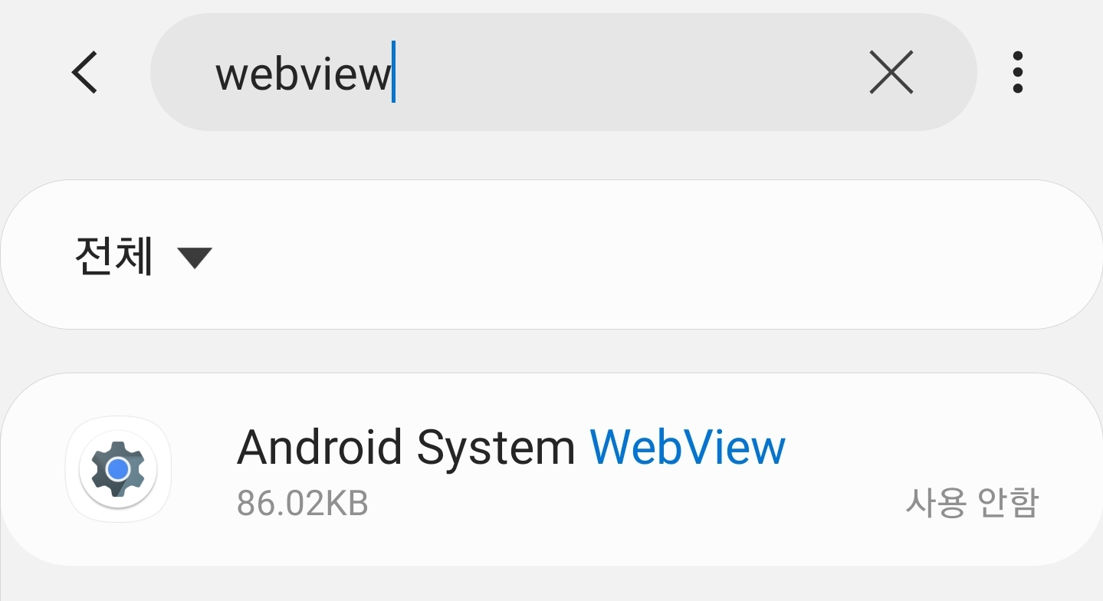Click the typed word webview in search
The image size is (1103, 601).
pyautogui.click(x=303, y=74)
